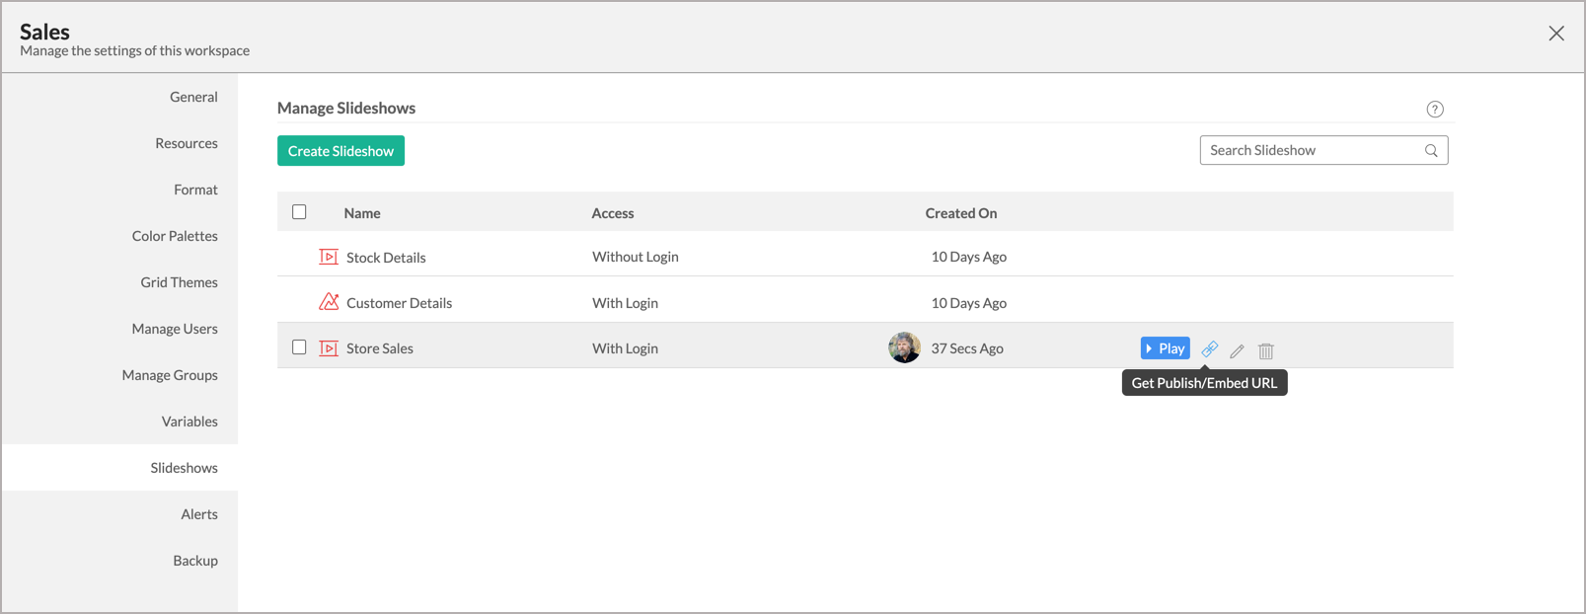Close the Sales settings dialog
The height and width of the screenshot is (614, 1586).
[x=1556, y=34]
